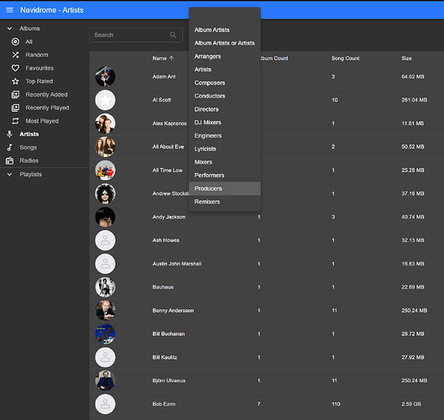Click the Recently Played icon

click(15, 108)
